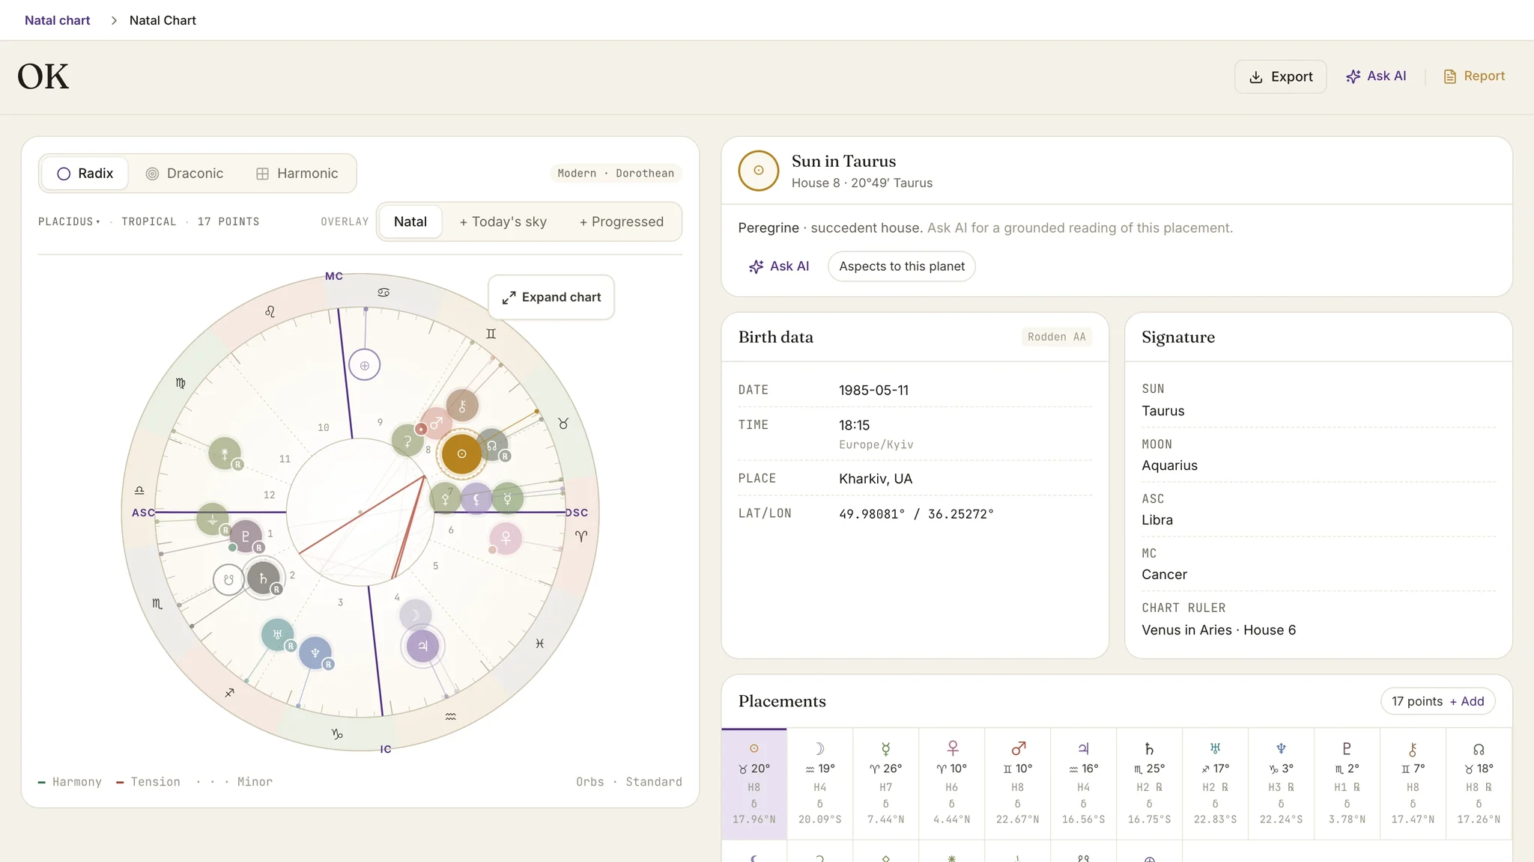Switch to Harmonic chart mode
1534x862 pixels.
pos(297,174)
